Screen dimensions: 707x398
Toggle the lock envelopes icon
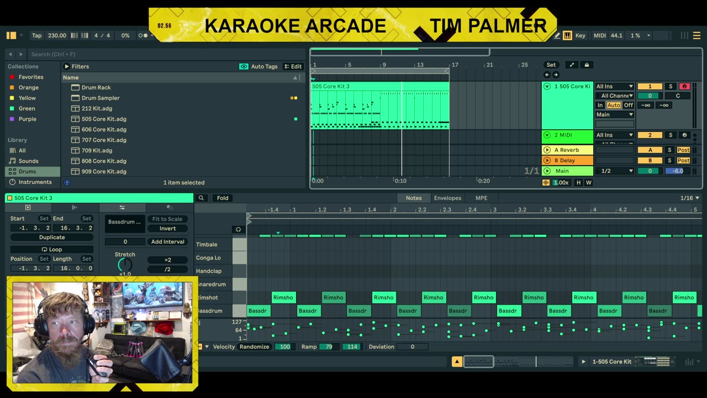[x=587, y=65]
